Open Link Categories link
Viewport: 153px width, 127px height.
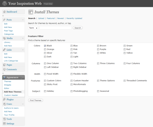[x=11, y=61]
